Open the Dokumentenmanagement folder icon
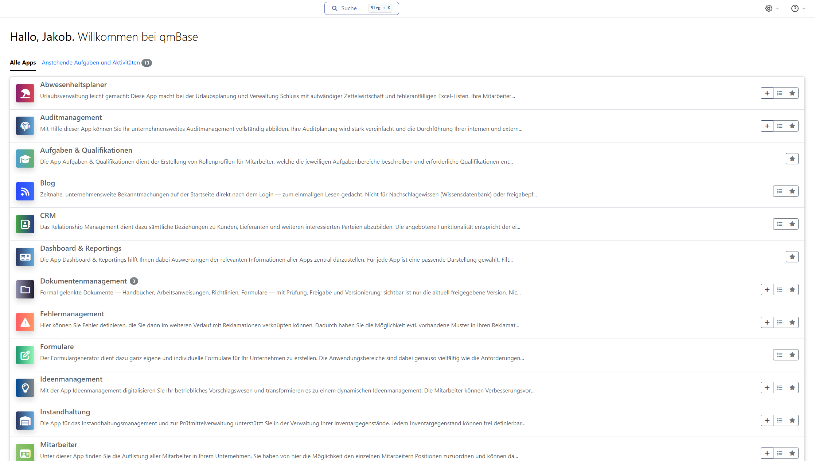The image size is (815, 461). tap(25, 290)
